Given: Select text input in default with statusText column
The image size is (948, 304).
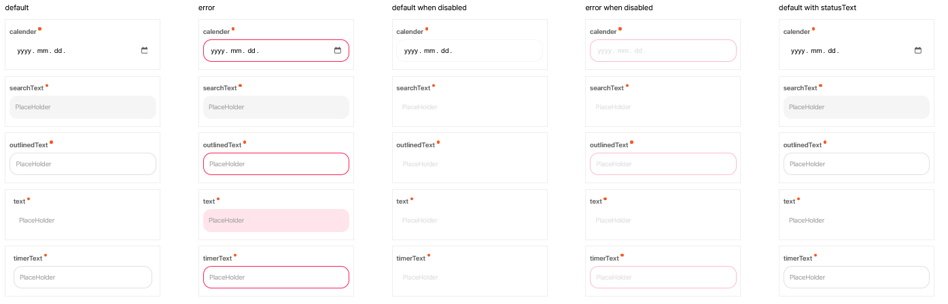Looking at the screenshot, I should 856,221.
